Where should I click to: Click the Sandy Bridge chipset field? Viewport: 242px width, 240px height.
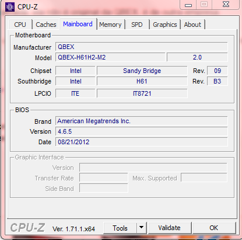(x=142, y=71)
